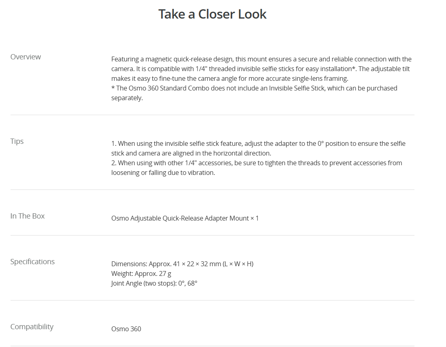Click the word 'separately.' in the footnote

coord(127,98)
